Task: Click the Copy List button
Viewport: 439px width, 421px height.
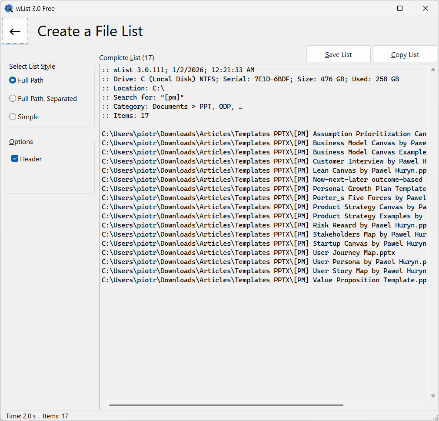Action: click(x=405, y=54)
